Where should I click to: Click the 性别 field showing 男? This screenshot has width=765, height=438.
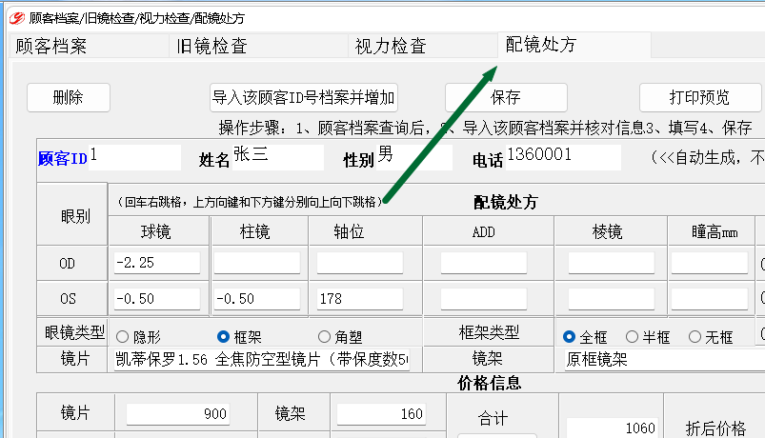click(x=414, y=157)
